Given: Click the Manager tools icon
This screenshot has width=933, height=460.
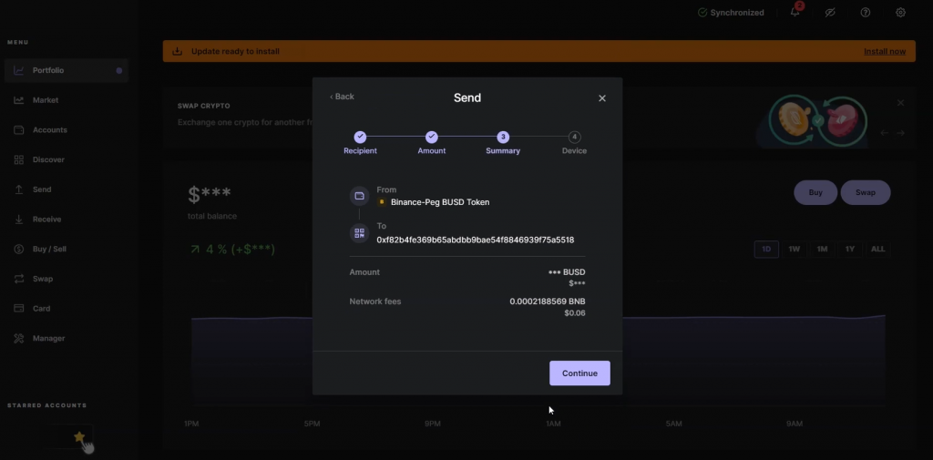Looking at the screenshot, I should 19,338.
